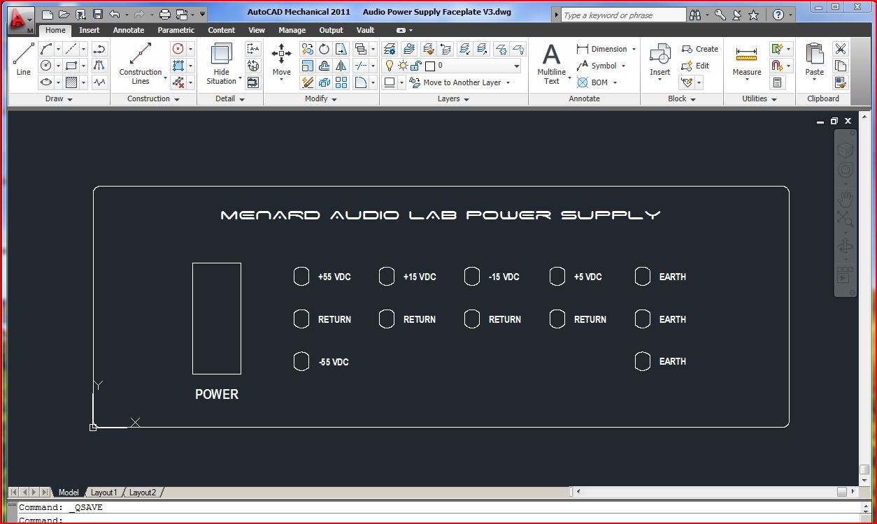Open the layer selection dropdown
Viewport: 877px width, 524px height.
518,66
